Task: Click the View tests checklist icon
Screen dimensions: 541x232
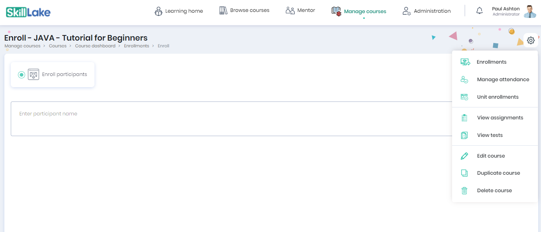Action: tap(464, 135)
